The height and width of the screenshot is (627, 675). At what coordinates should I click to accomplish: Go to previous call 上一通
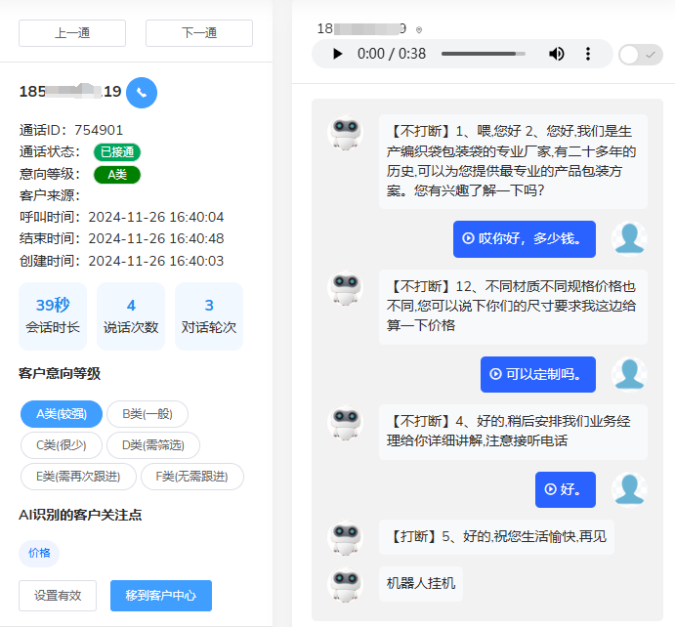[72, 33]
